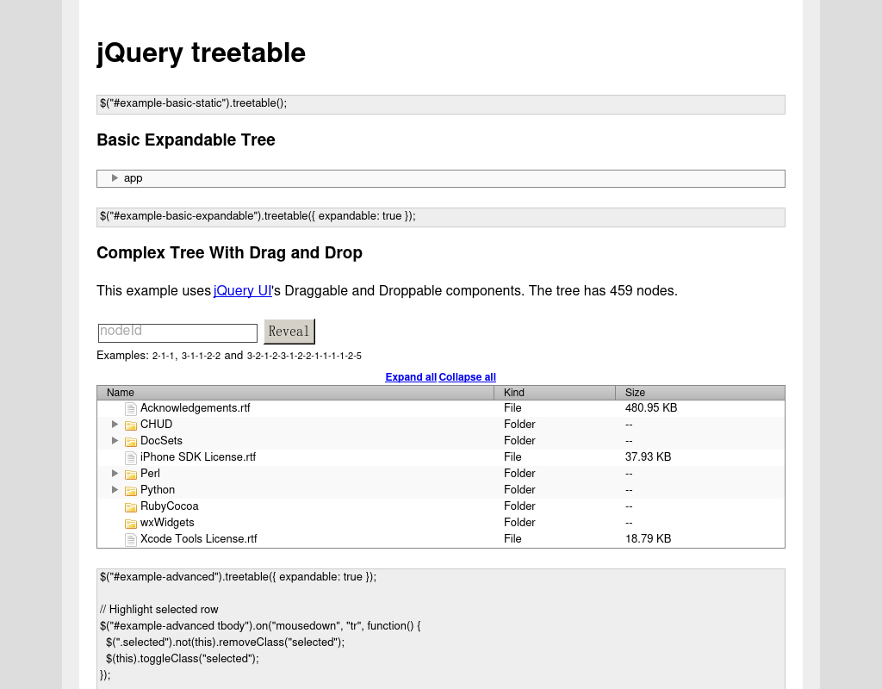Click the wxWidgets folder icon
Screen dimensions: 882x689
[x=130, y=522]
